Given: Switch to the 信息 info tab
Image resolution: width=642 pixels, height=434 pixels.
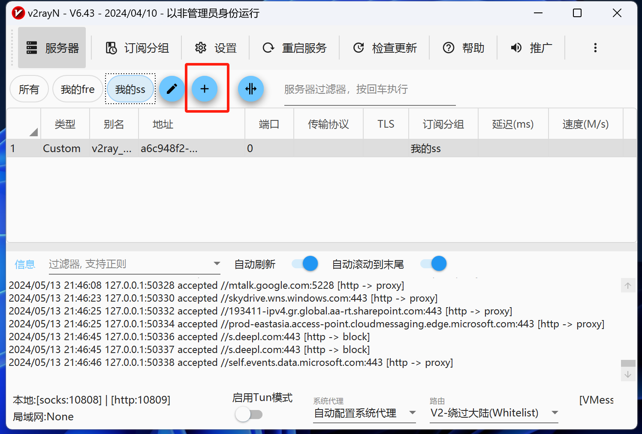Looking at the screenshot, I should coord(25,264).
